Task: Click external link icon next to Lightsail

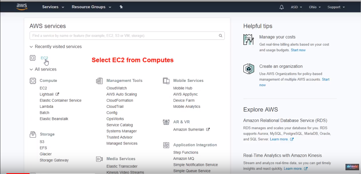Action: 57,94
